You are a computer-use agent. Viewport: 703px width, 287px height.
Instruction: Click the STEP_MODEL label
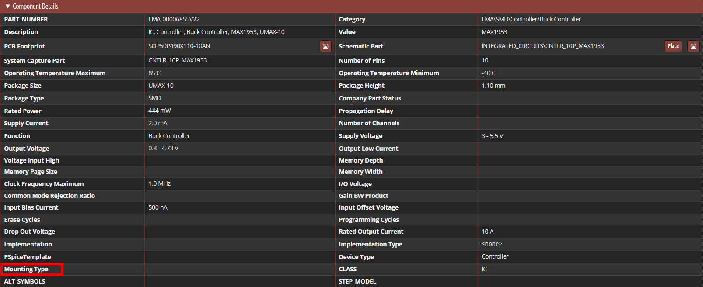(357, 281)
